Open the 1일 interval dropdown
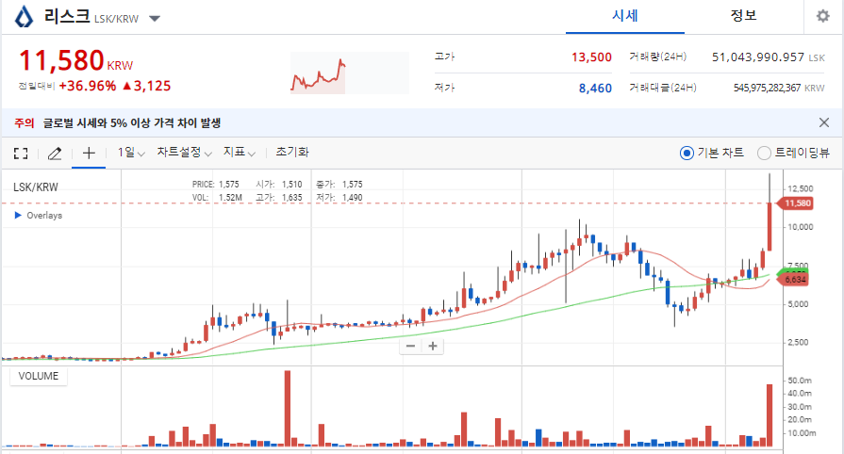Screen dimensions: 844x454 (131, 153)
